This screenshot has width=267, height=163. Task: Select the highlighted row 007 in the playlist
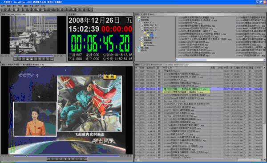199,89
